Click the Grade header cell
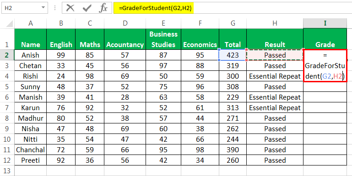This screenshot has width=352, height=176. point(325,39)
